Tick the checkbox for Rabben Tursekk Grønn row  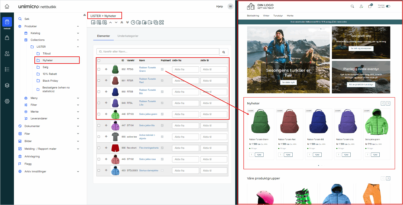coord(99,69)
